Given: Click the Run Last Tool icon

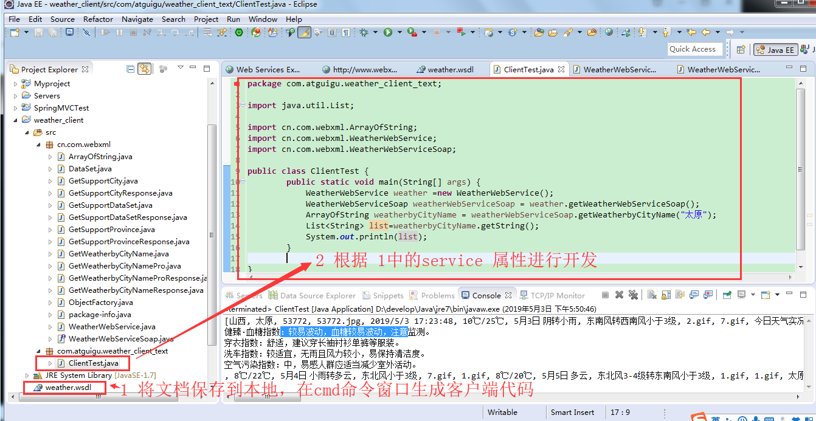Looking at the screenshot, I should pyautogui.click(x=412, y=32).
